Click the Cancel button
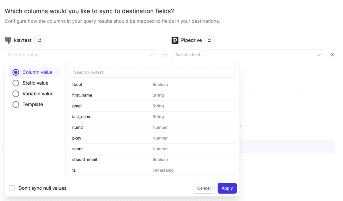343x201 pixels. coord(204,188)
